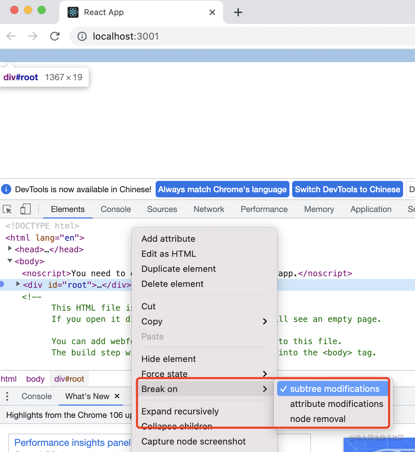This screenshot has height=452, width=415.
Task: Click Switch DevTools to Chinese button
Action: click(x=347, y=189)
